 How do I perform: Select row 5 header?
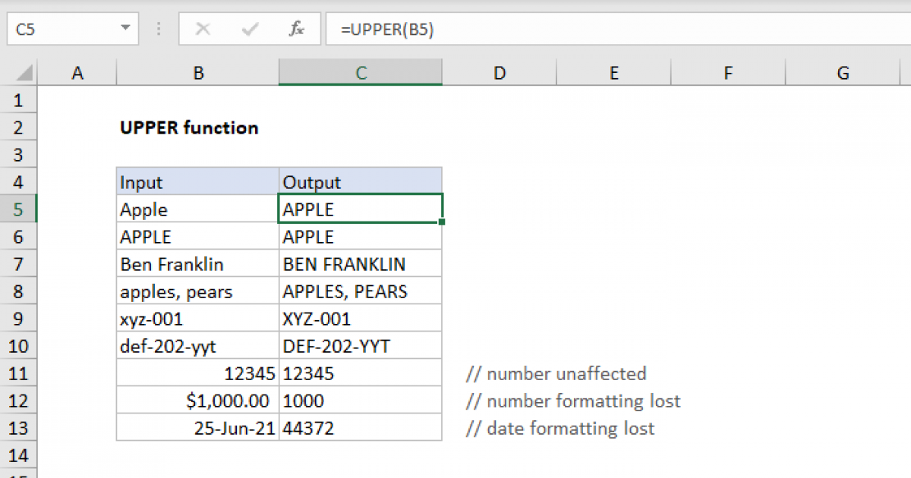point(19,209)
